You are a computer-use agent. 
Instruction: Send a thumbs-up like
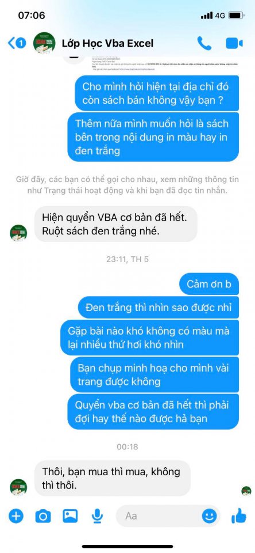[238, 516]
